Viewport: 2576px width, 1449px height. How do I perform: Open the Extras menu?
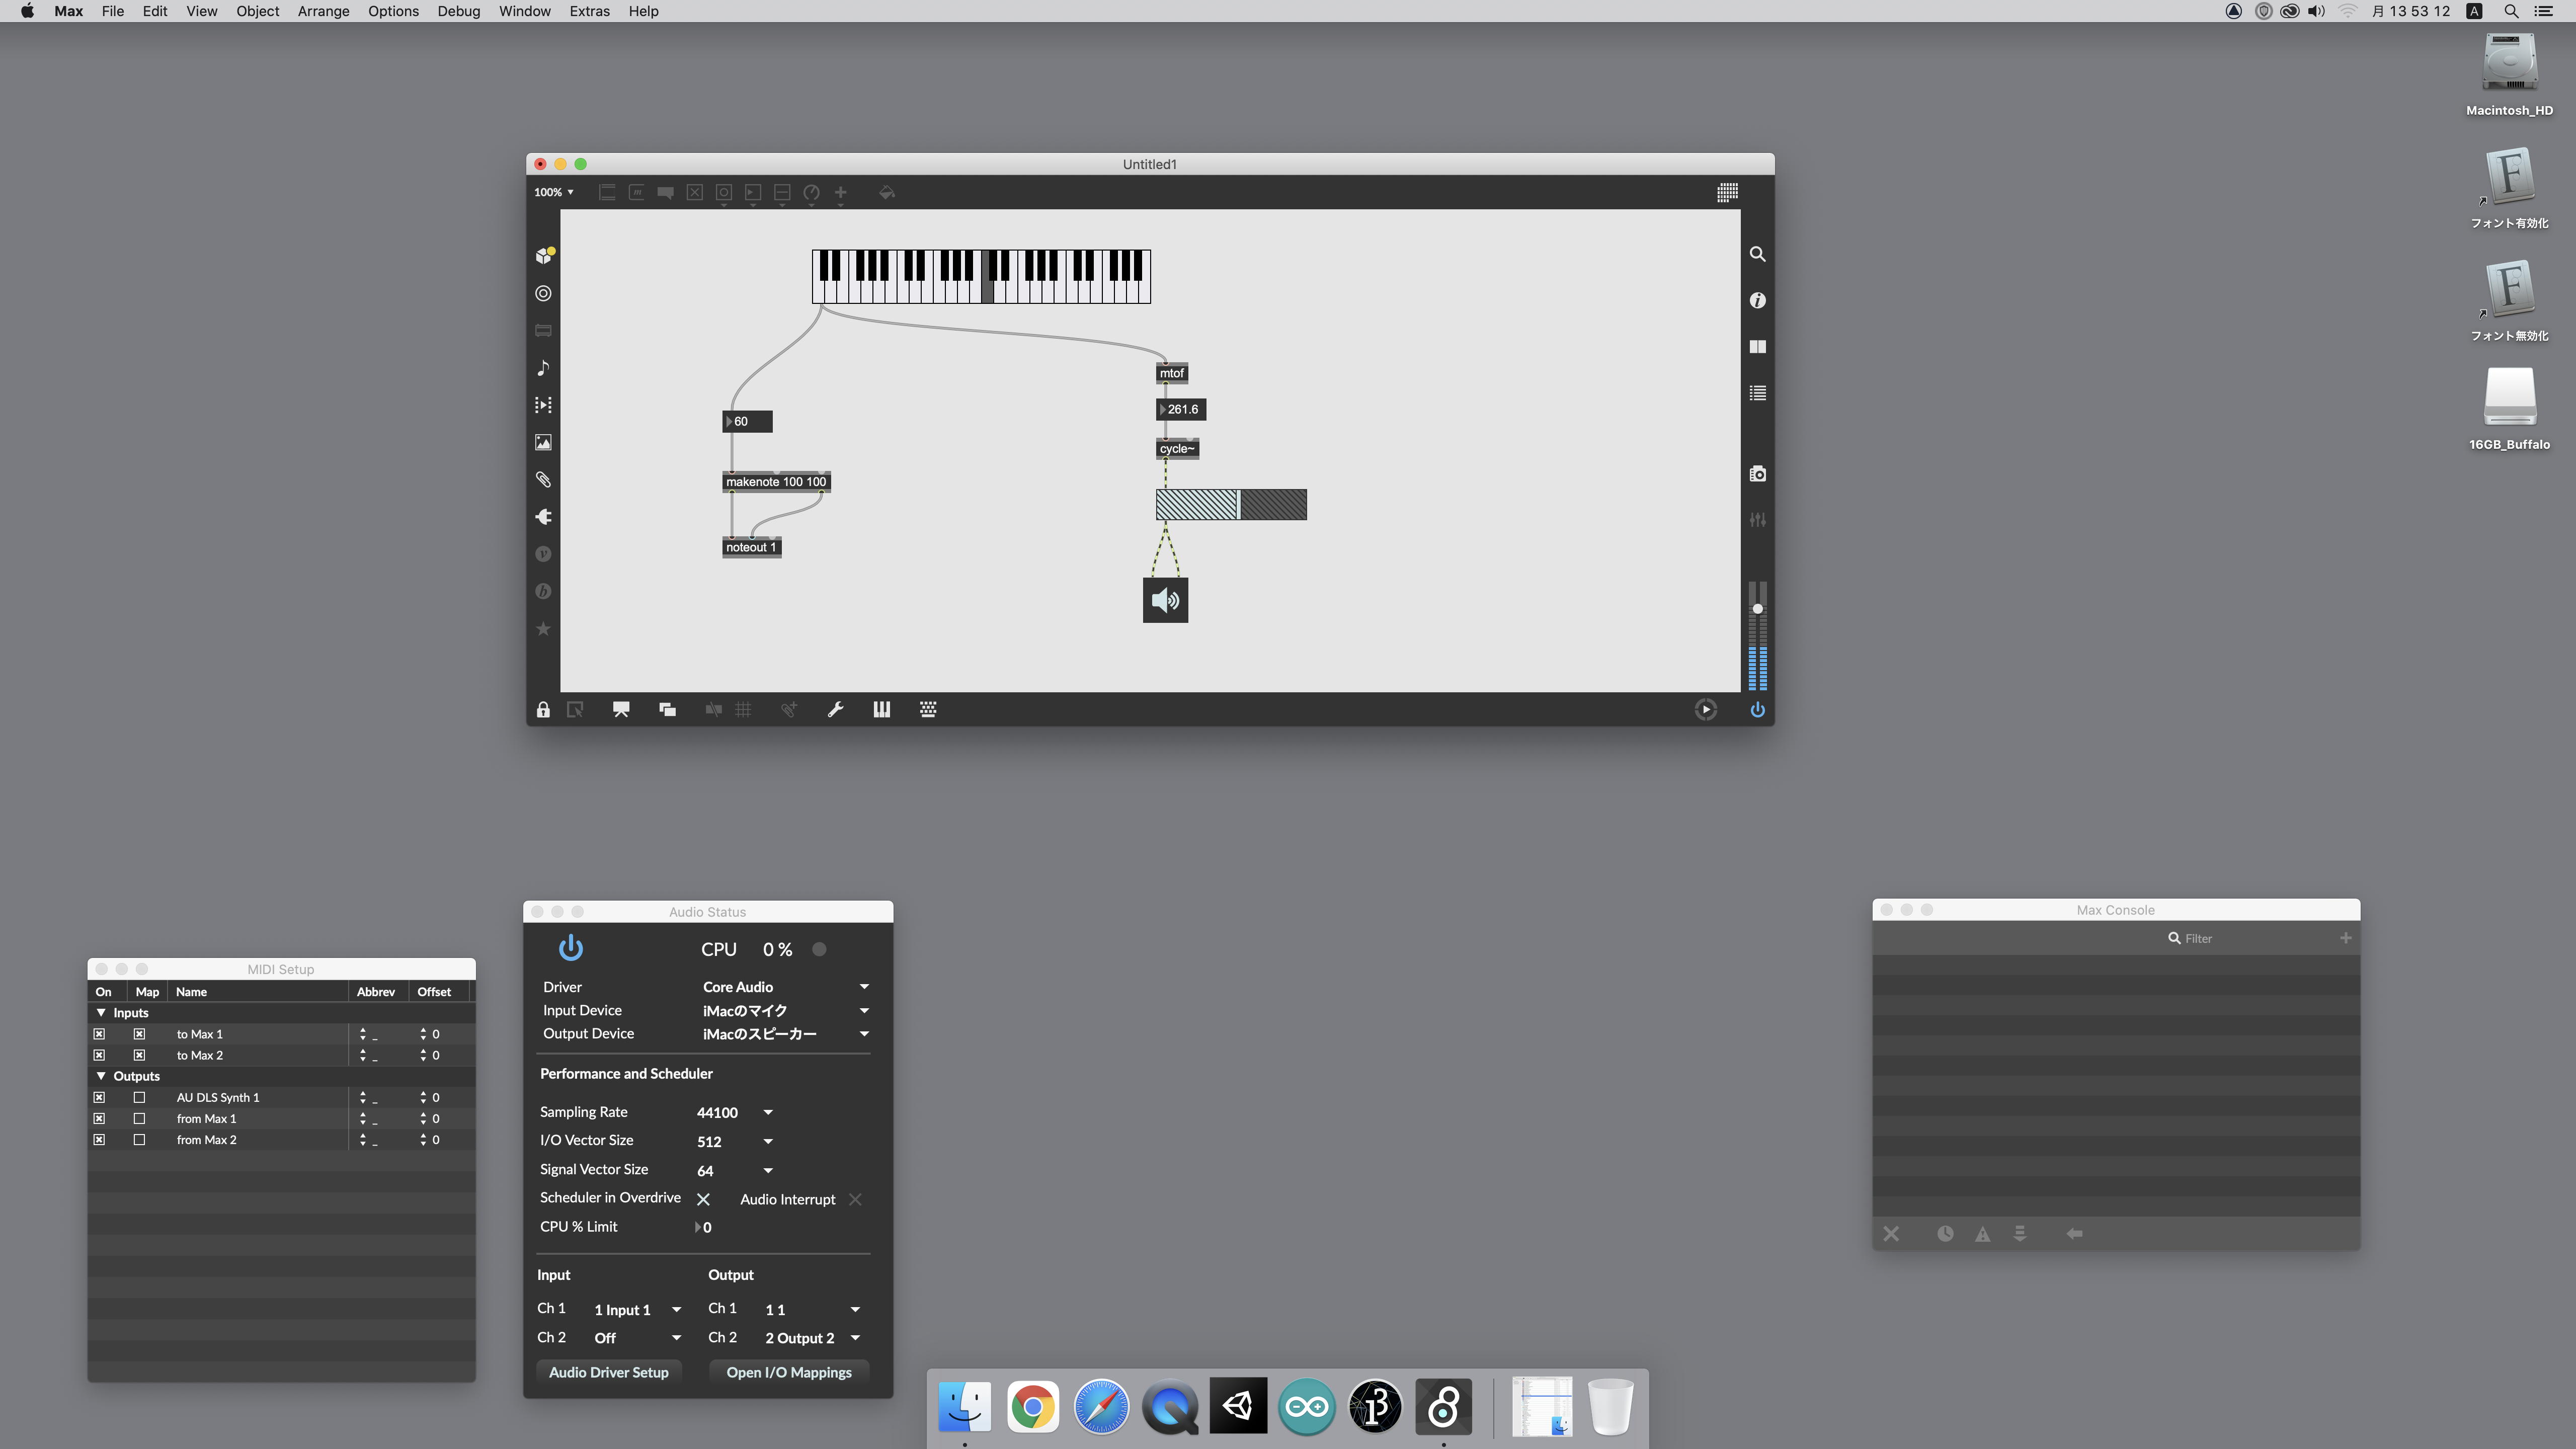[589, 11]
